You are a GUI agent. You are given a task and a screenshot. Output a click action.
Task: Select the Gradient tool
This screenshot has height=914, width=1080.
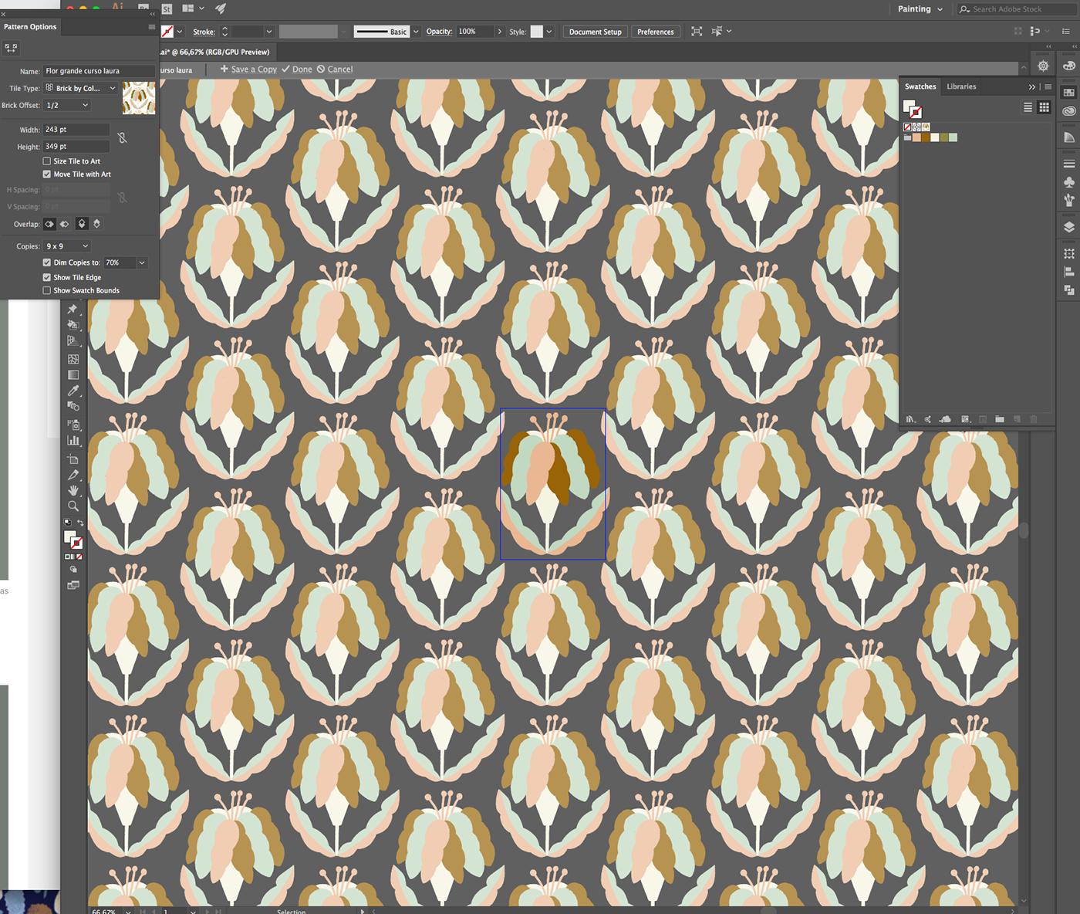click(73, 375)
